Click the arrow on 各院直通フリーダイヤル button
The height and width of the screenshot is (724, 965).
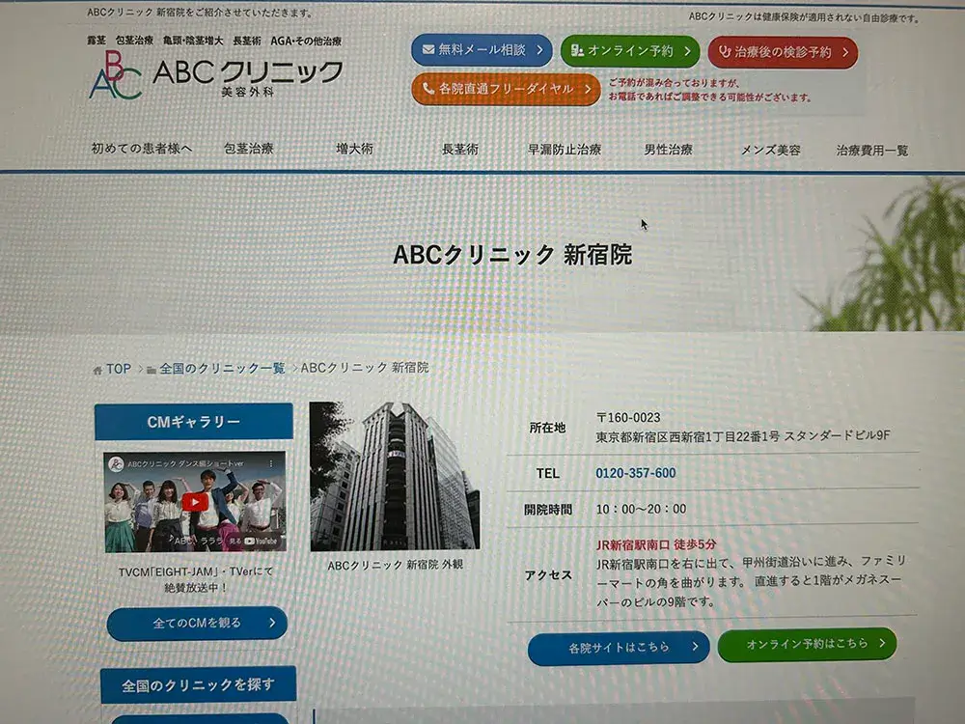[588, 89]
